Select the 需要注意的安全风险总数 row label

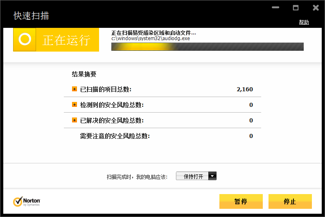(x=115, y=136)
